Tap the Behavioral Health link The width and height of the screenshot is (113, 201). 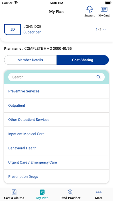(x=22, y=148)
